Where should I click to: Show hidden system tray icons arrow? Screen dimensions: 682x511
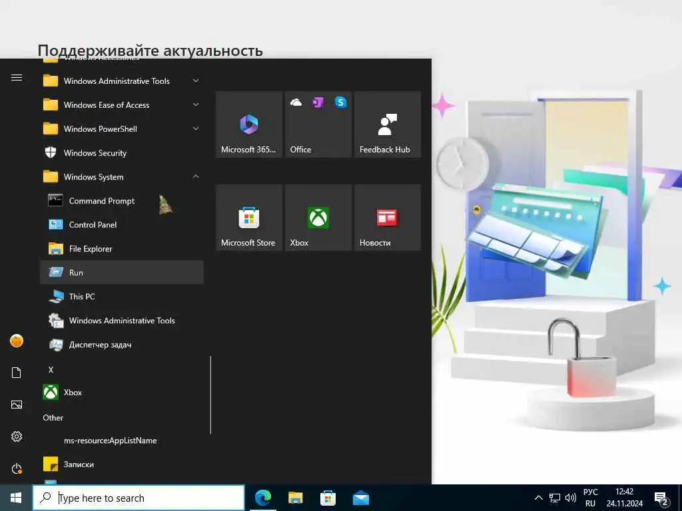538,498
